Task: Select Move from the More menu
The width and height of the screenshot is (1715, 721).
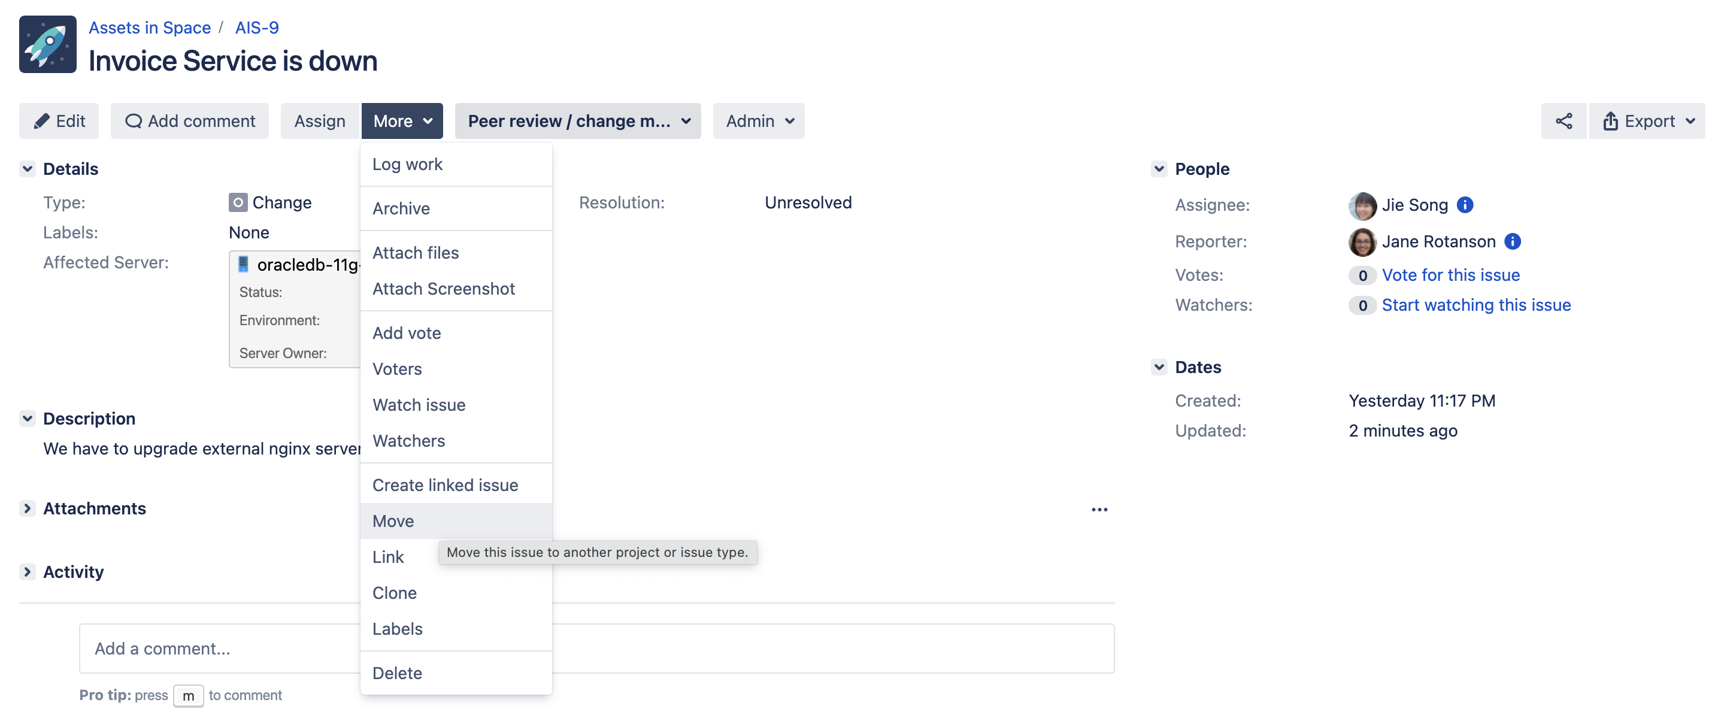Action: (x=393, y=520)
